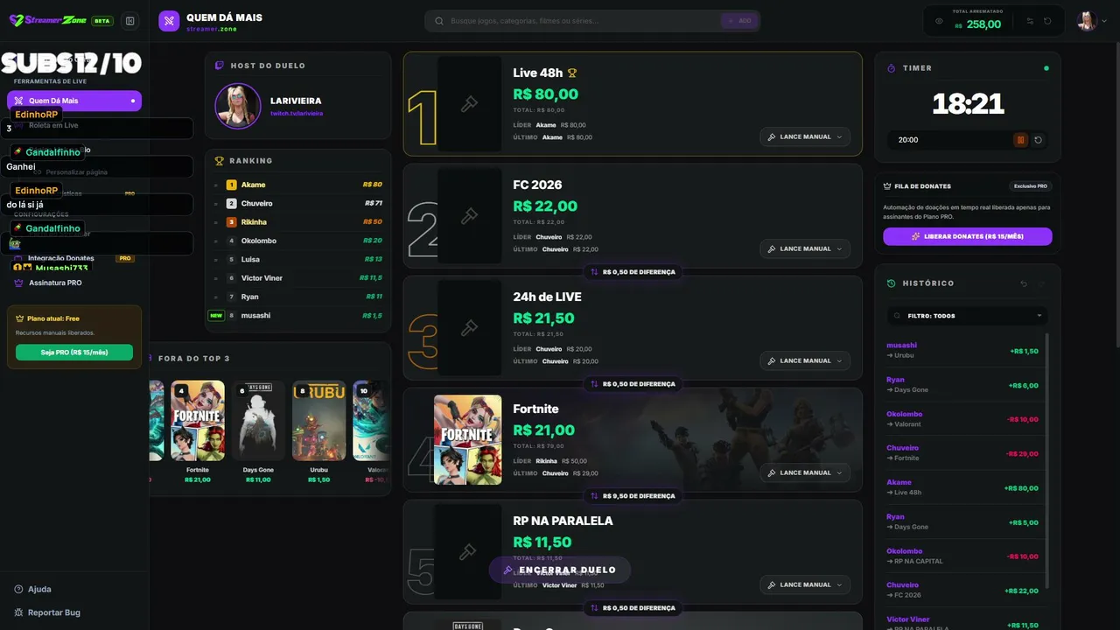Reset the 20:00 timer
Image resolution: width=1120 pixels, height=630 pixels.
[x=1039, y=140]
